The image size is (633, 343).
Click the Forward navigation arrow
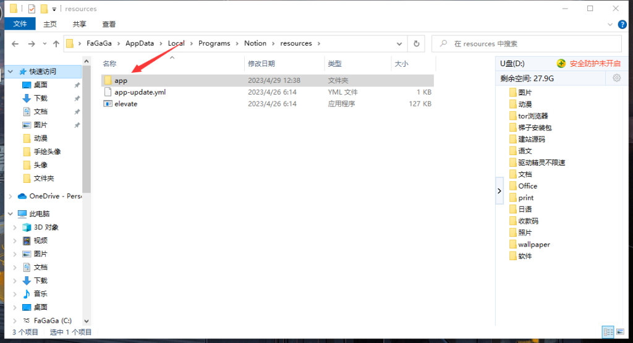[x=32, y=44]
